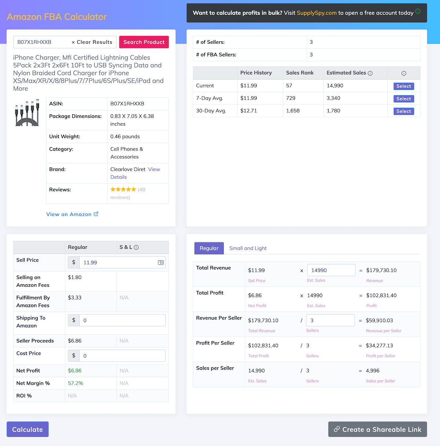Click the Cost Price input field
This screenshot has width=440, height=446.
click(x=122, y=355)
